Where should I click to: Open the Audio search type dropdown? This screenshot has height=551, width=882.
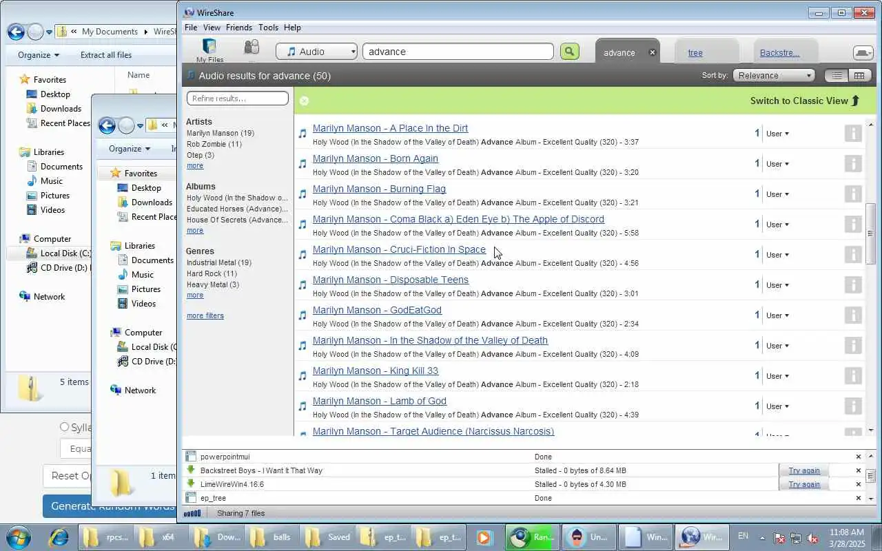point(317,52)
